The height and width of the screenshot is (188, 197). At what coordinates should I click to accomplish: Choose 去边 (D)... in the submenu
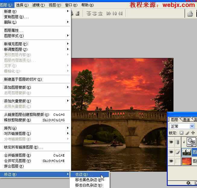(x=90, y=174)
